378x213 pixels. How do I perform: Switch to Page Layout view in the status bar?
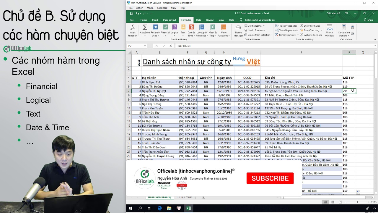[333, 202]
